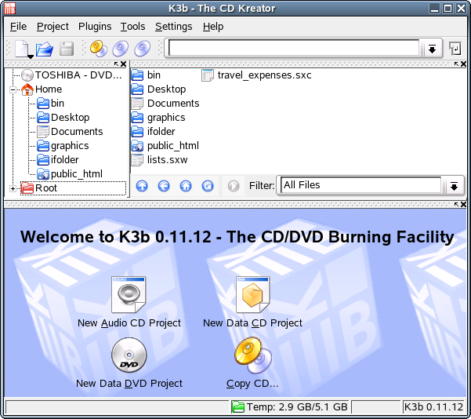Click the Up directory arrow button
The image size is (471, 419).
pos(142,186)
